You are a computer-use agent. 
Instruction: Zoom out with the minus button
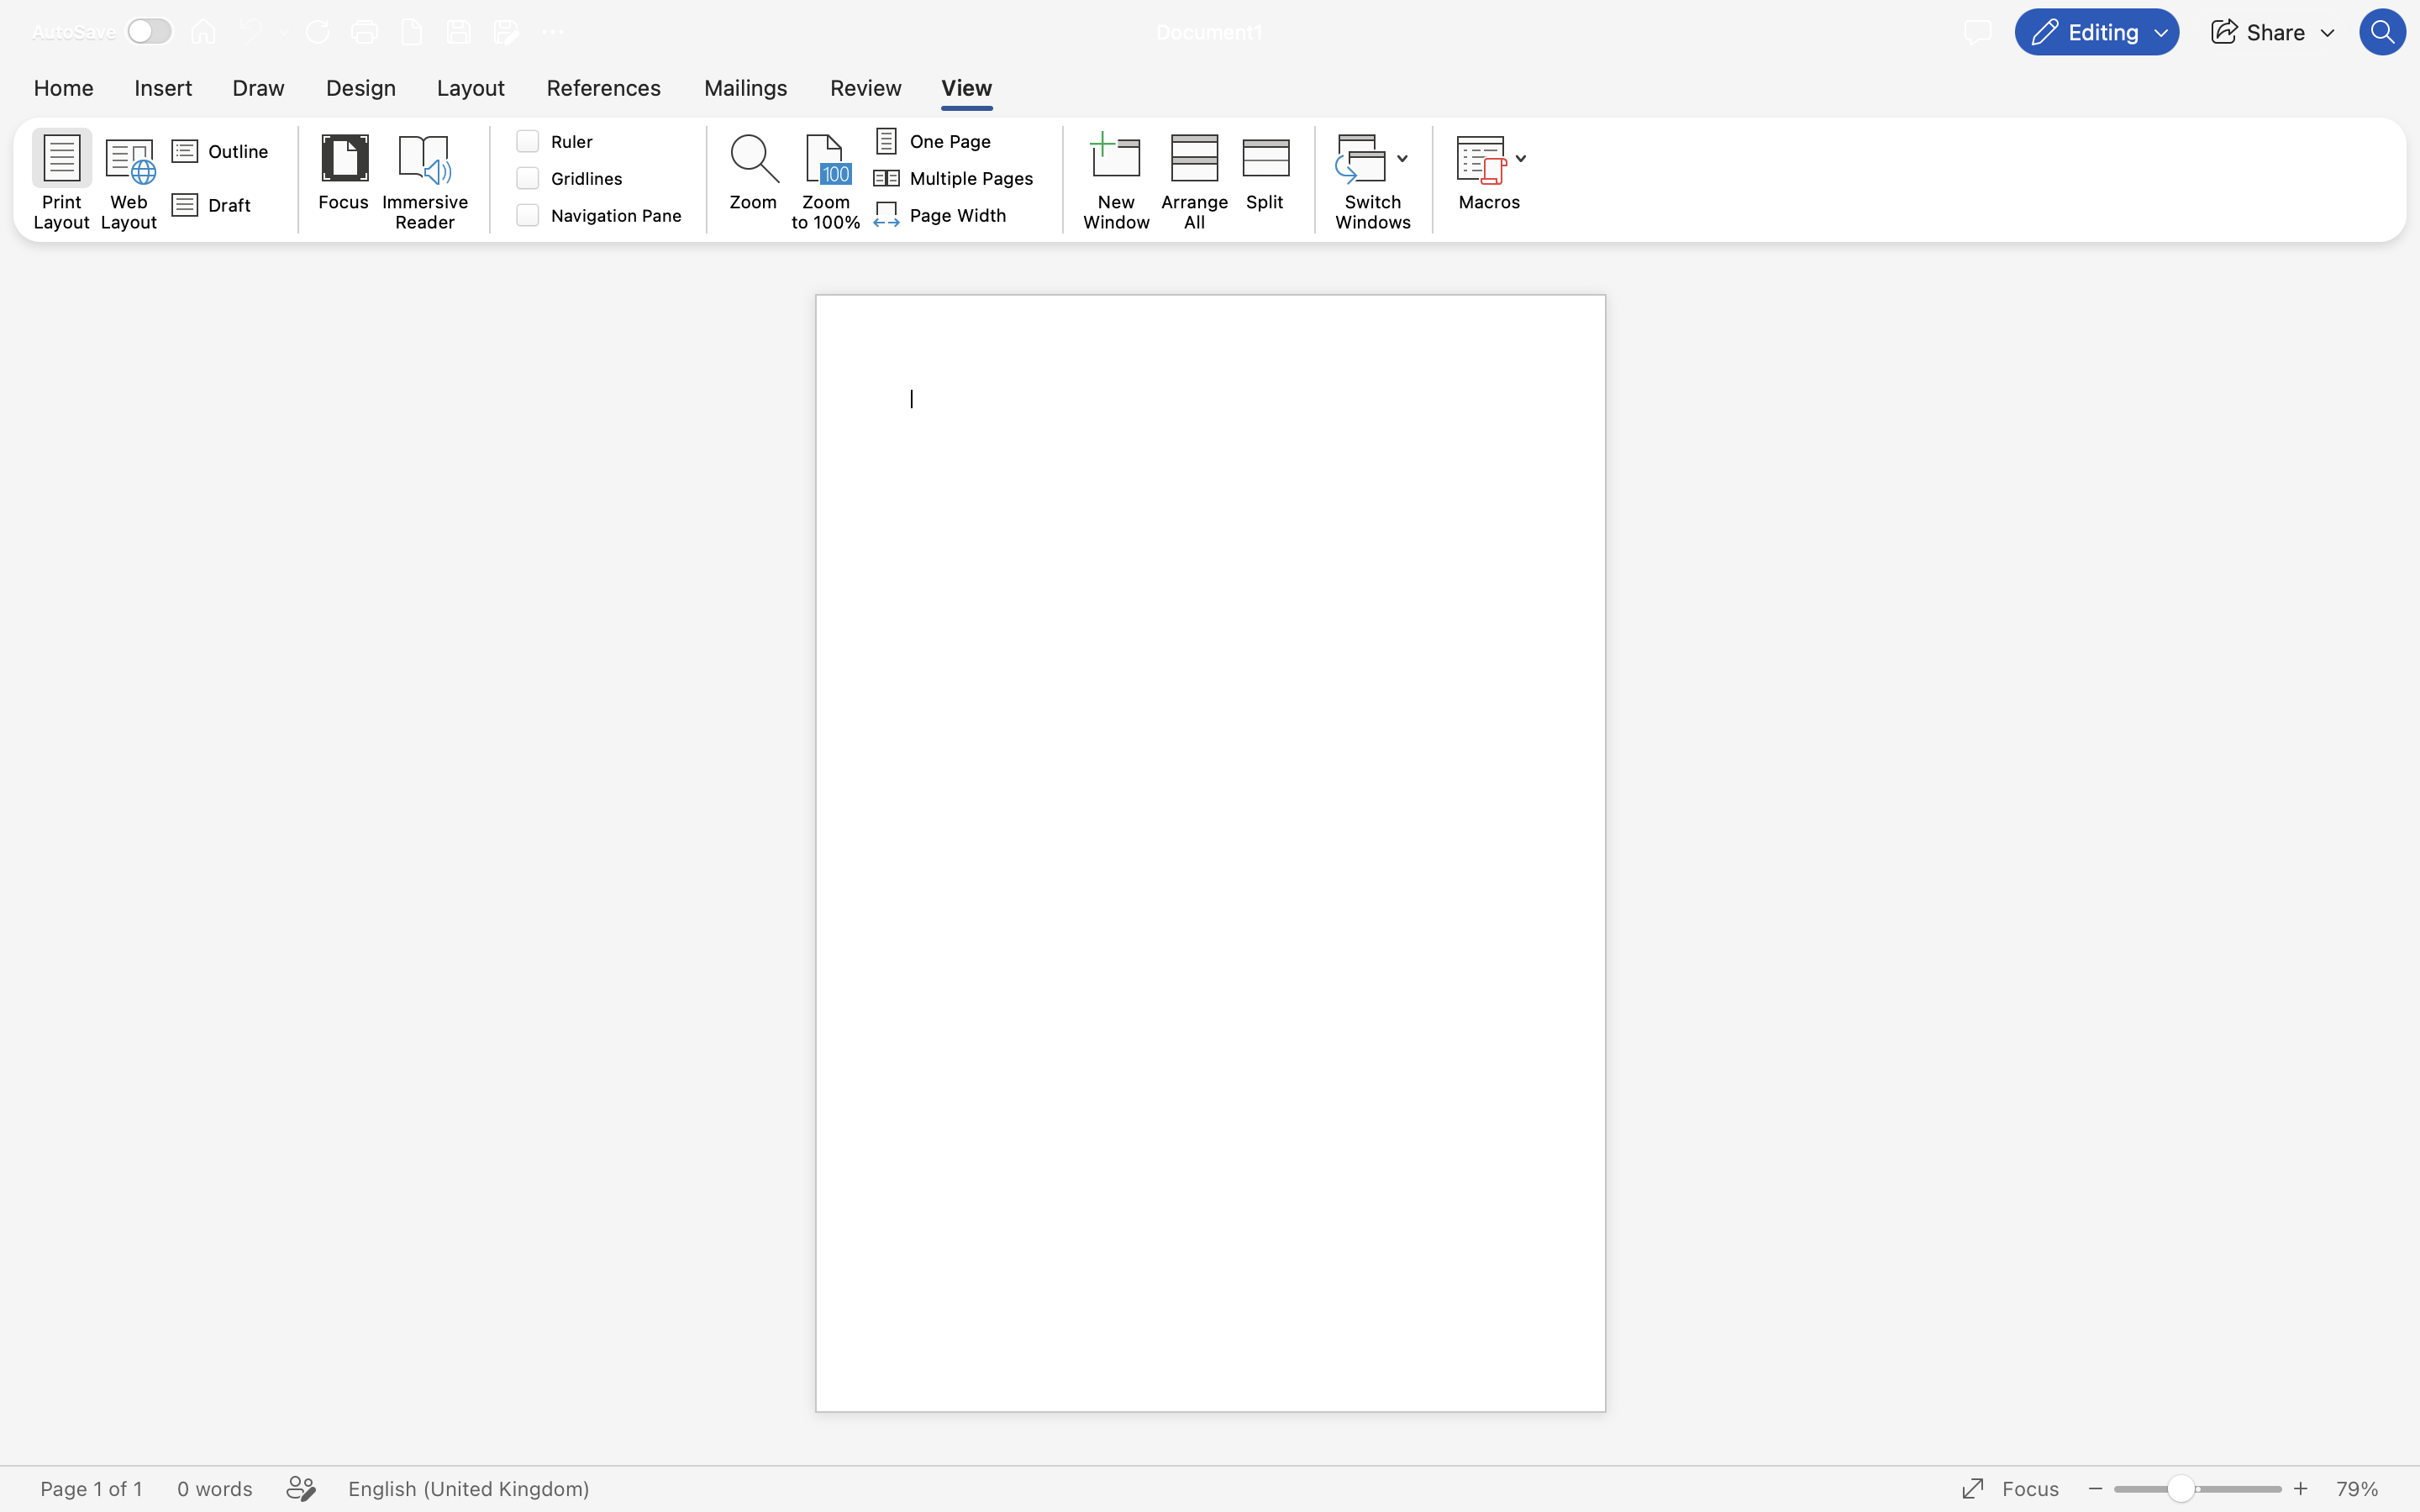(2096, 1488)
